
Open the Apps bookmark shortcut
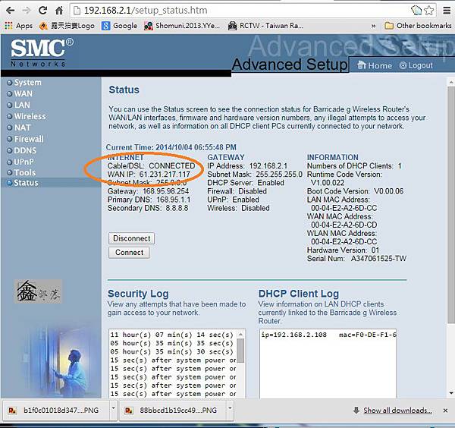(x=18, y=26)
